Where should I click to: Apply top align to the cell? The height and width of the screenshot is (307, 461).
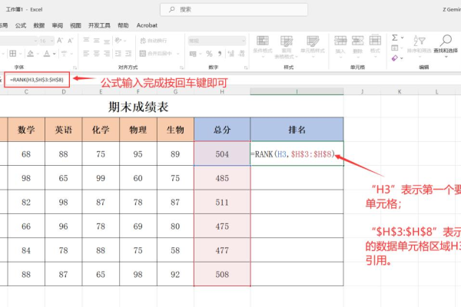(86, 40)
